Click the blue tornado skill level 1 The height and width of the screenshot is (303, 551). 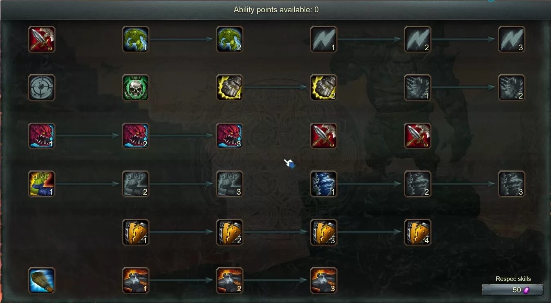pyautogui.click(x=323, y=184)
